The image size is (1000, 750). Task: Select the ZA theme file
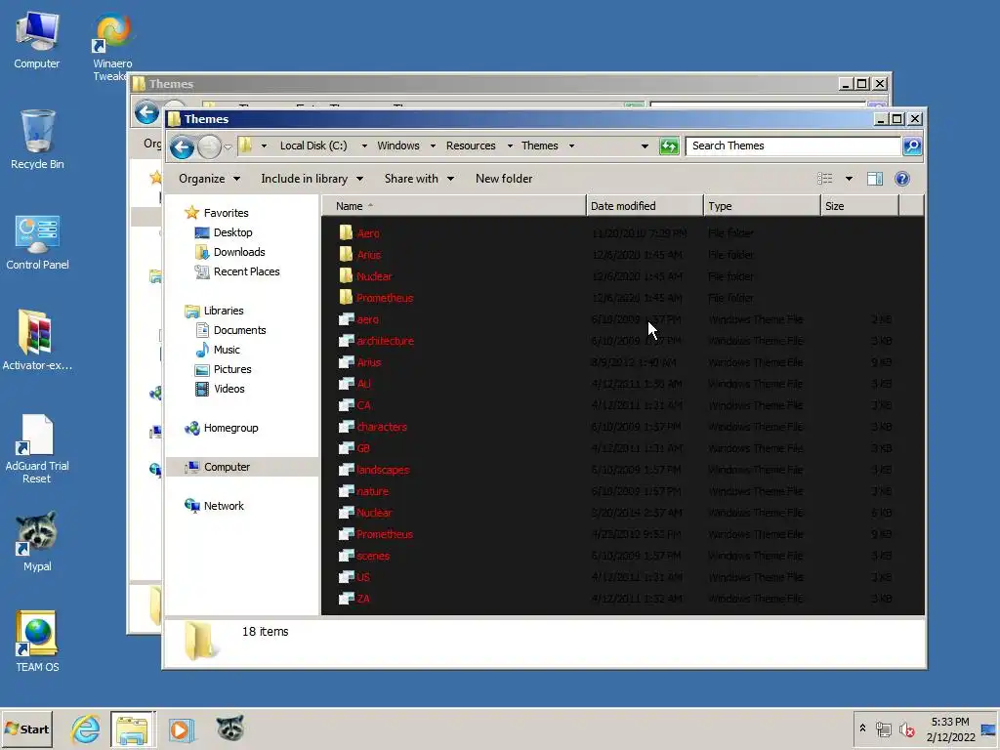[354, 599]
